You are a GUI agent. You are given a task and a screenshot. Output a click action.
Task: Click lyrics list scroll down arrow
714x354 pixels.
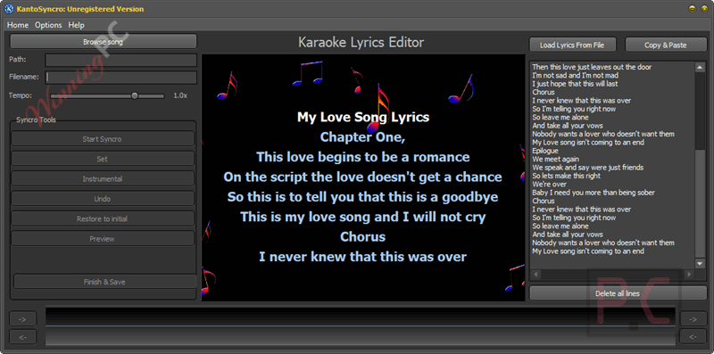(x=700, y=263)
